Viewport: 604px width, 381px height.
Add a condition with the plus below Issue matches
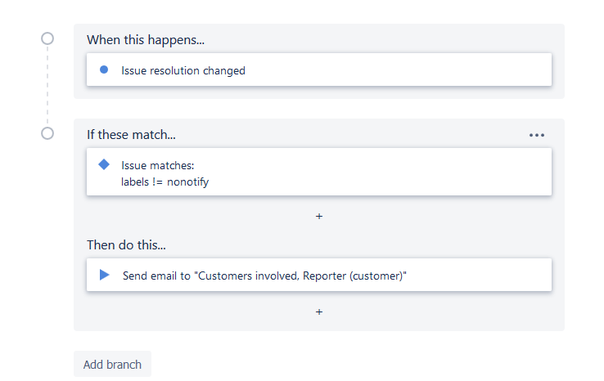(319, 217)
